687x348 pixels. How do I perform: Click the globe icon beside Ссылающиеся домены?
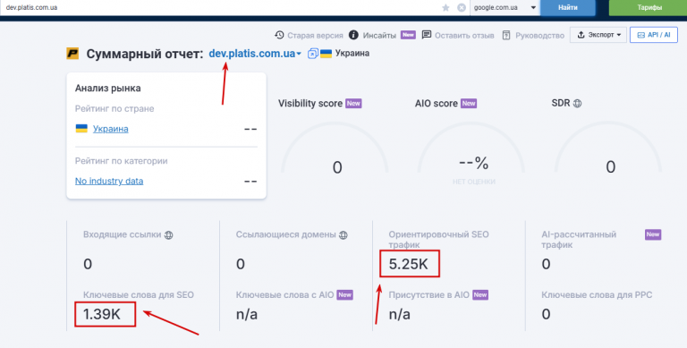pos(343,235)
